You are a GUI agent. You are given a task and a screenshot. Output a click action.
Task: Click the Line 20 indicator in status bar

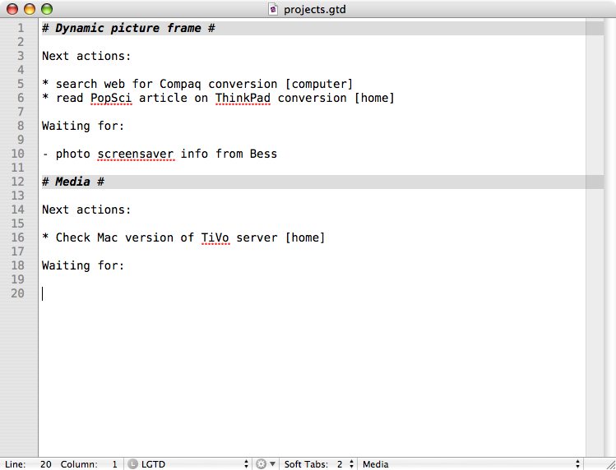coord(28,464)
